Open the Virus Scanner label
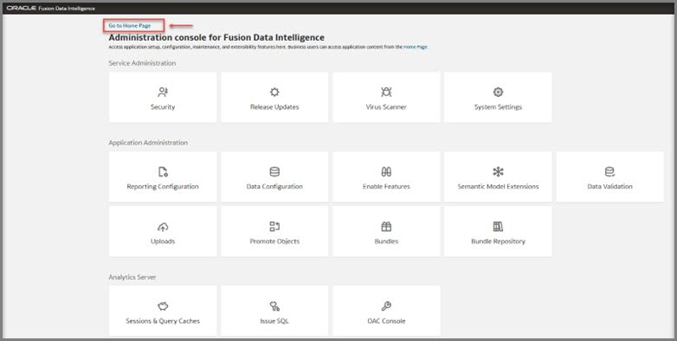The height and width of the screenshot is (341, 677). [x=386, y=107]
